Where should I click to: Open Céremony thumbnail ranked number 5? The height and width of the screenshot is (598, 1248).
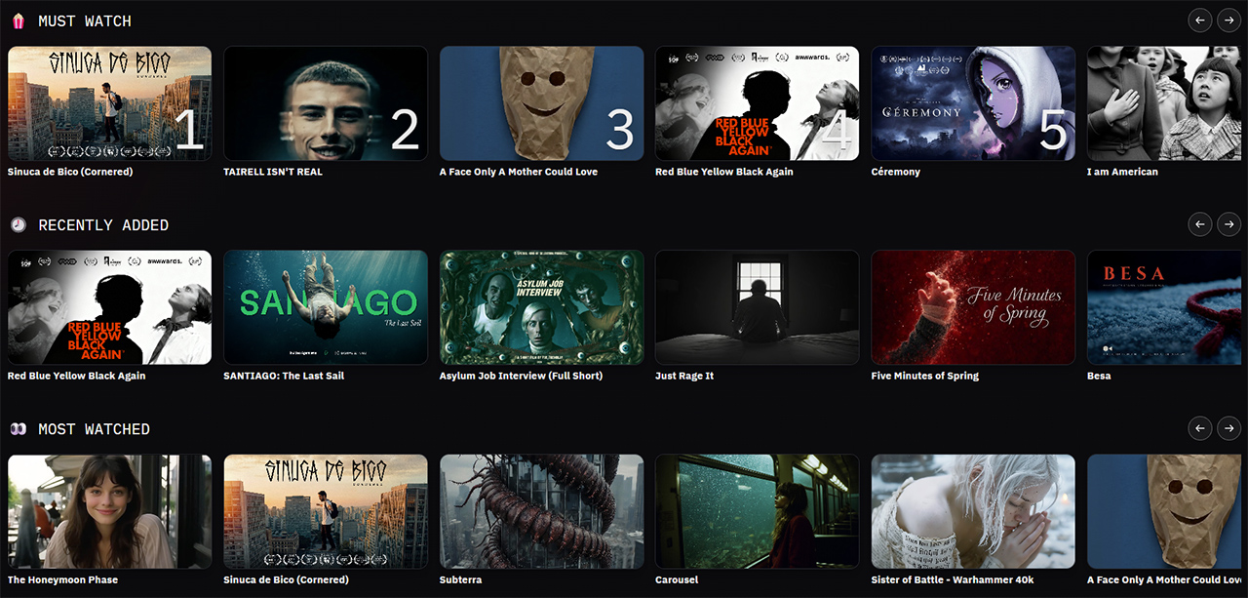973,103
